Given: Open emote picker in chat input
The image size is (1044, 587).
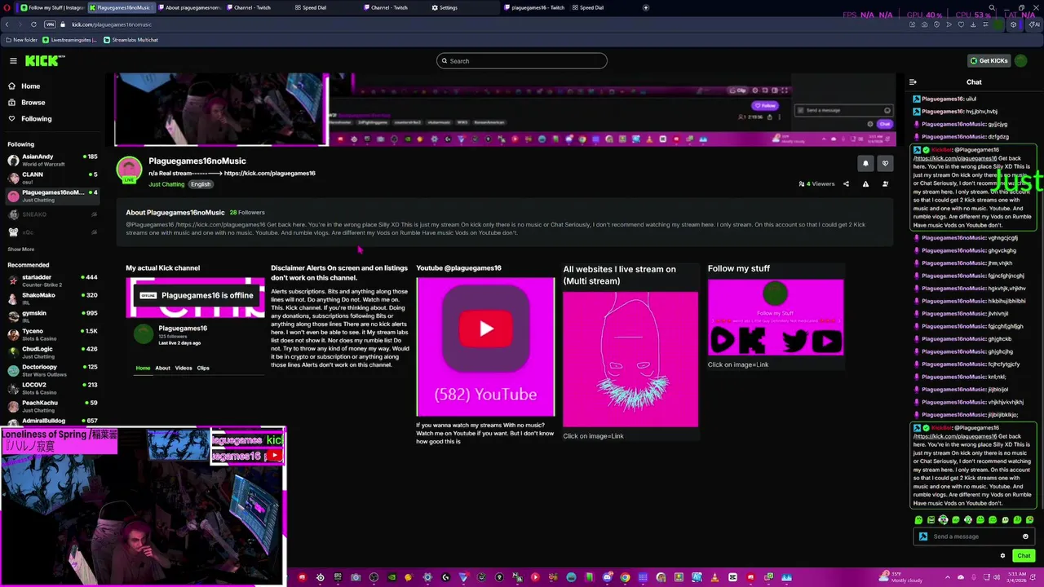Looking at the screenshot, I should (1025, 536).
